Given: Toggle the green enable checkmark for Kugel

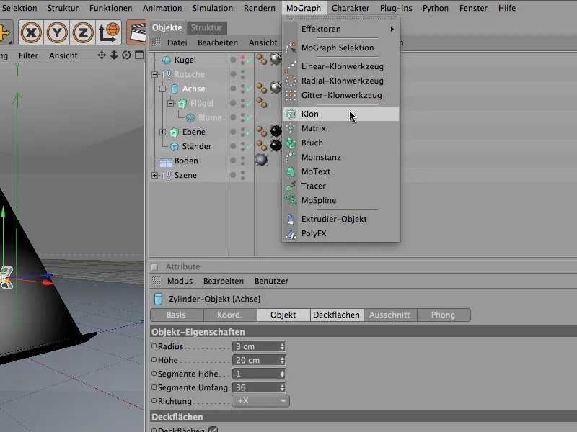Looking at the screenshot, I should coord(249,60).
